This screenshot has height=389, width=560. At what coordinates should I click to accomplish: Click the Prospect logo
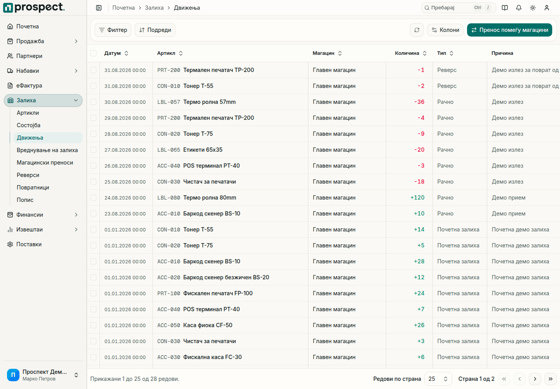pyautogui.click(x=34, y=7)
